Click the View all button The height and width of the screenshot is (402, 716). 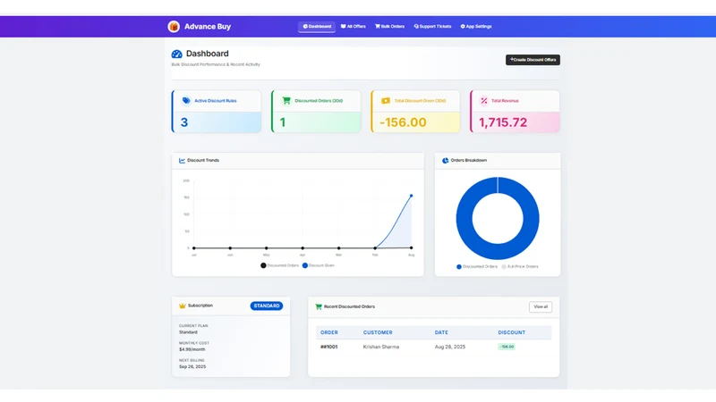point(541,306)
